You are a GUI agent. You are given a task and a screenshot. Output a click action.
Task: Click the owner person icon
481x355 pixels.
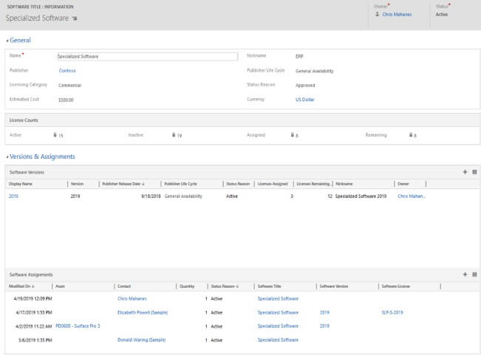[x=377, y=14]
